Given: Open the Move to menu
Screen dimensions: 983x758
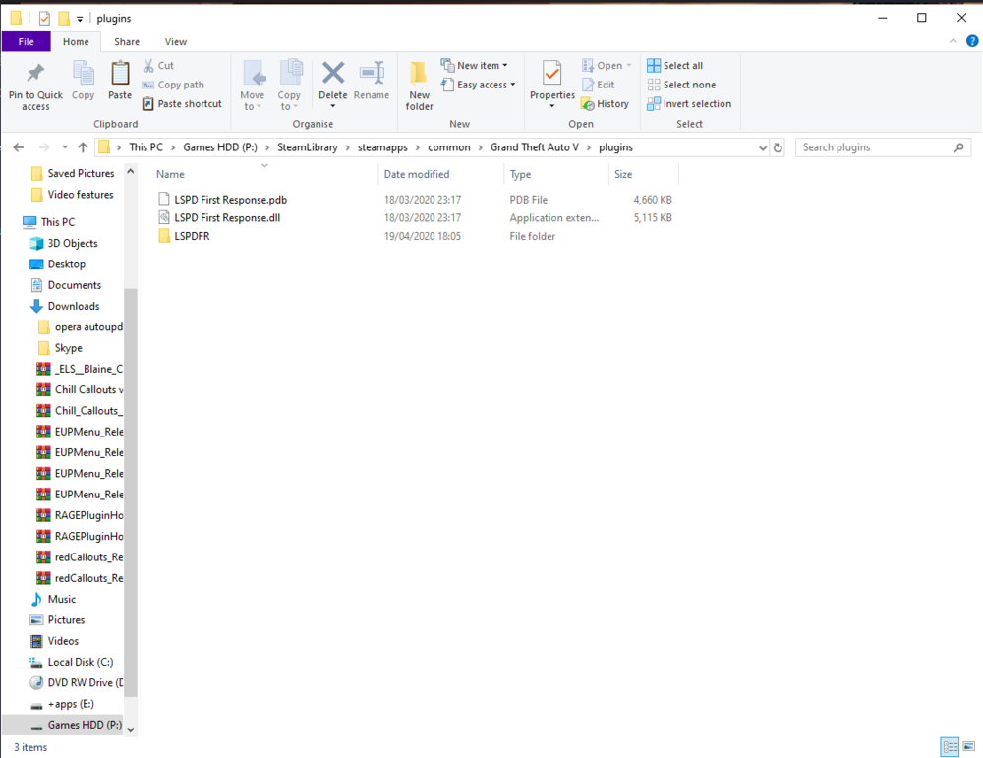Looking at the screenshot, I should pyautogui.click(x=252, y=86).
